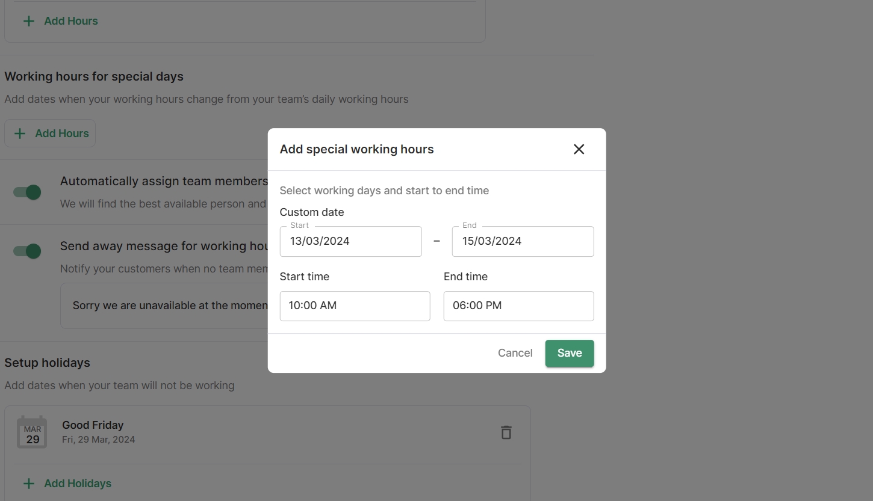Click the topmost Add Hours link text
Viewport: 873px width, 501px height.
pos(70,21)
